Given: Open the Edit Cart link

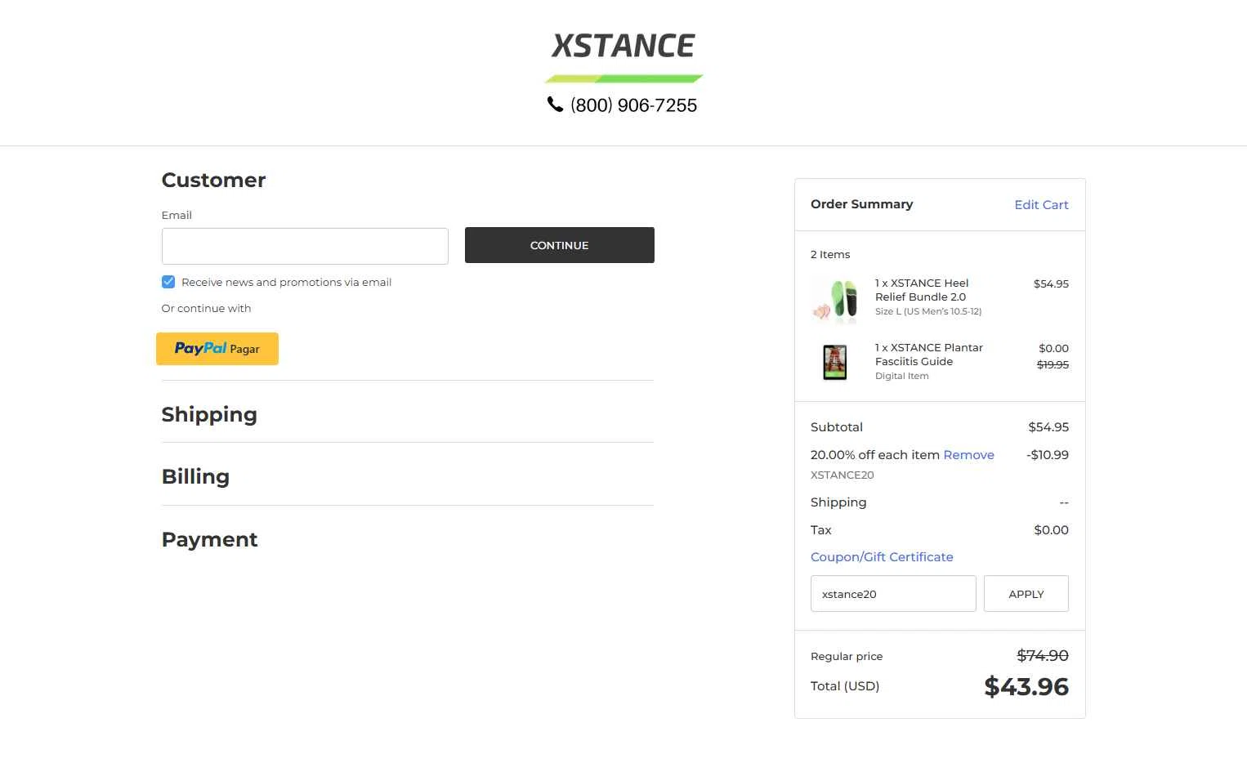Looking at the screenshot, I should click(1041, 205).
